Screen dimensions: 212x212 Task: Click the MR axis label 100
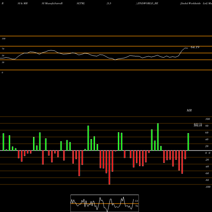(x=207, y=119)
